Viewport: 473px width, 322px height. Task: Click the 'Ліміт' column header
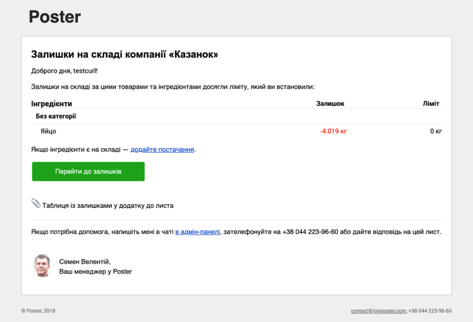coord(431,103)
